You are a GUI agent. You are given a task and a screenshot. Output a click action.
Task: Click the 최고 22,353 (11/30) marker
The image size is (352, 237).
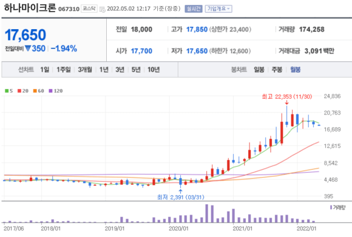[287, 97]
